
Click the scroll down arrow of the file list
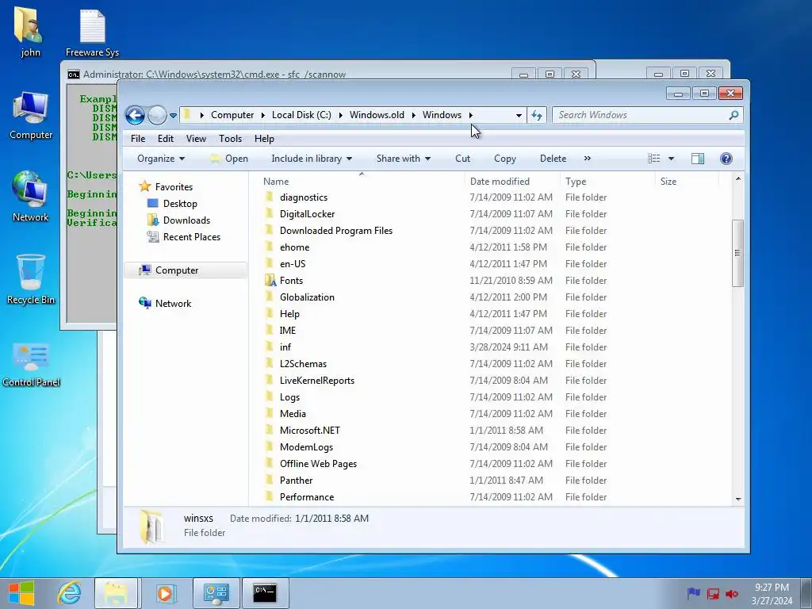pos(738,500)
